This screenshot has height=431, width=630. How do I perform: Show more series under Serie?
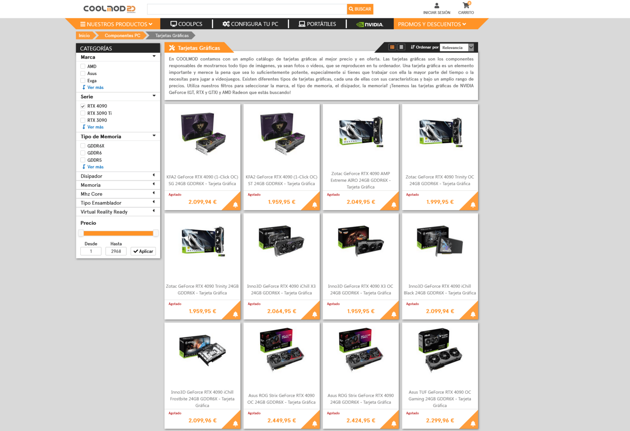tap(93, 127)
